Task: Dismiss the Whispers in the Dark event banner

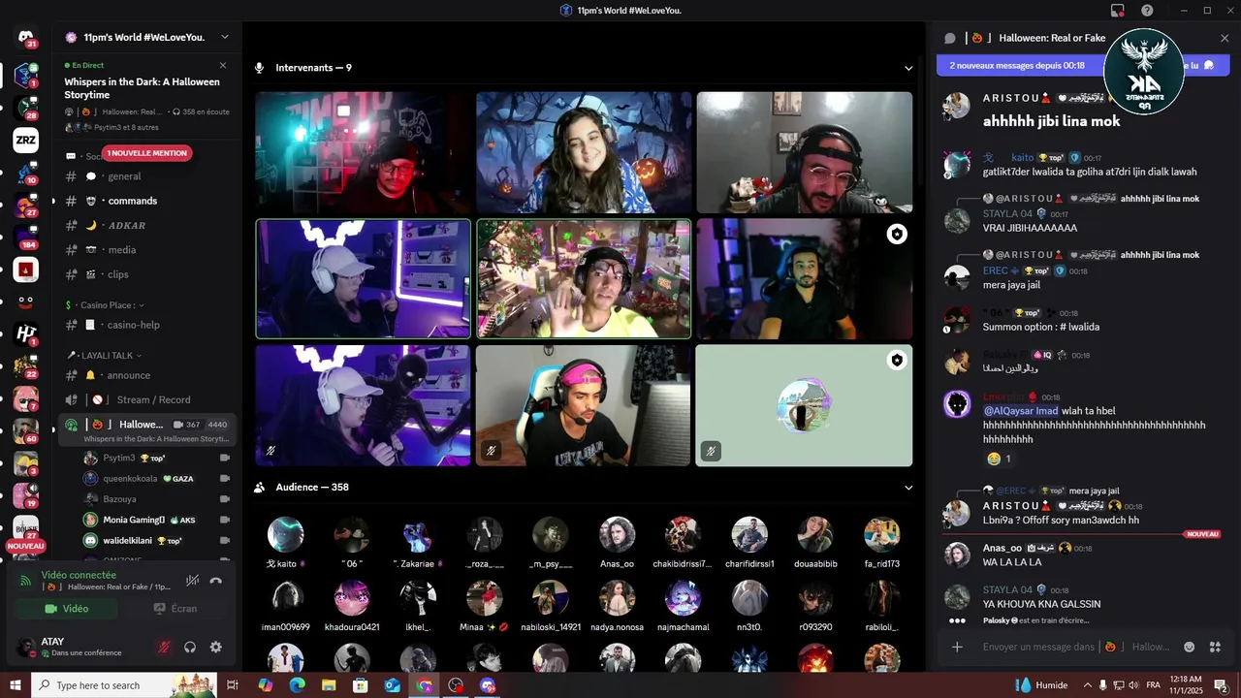Action: (223, 65)
